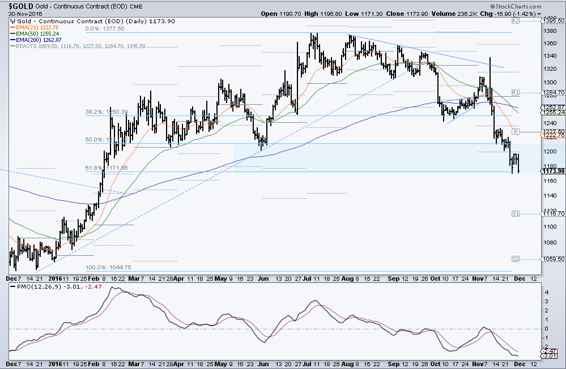566x369 pixels.
Task: Click the orange EMA(21) legend color dash
Action: [12, 27]
